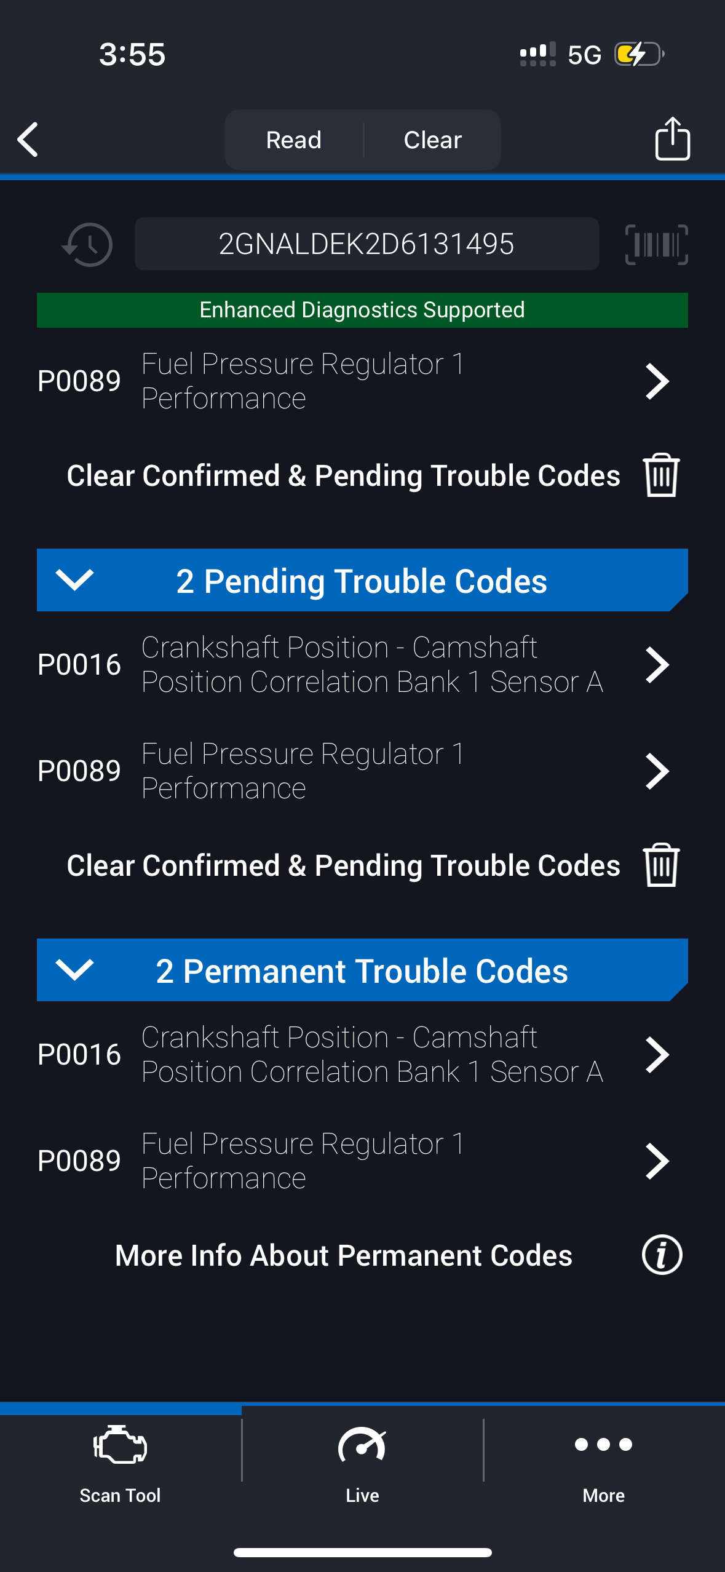Image resolution: width=725 pixels, height=1572 pixels.
Task: Tap the back arrow icon
Action: pyautogui.click(x=28, y=140)
